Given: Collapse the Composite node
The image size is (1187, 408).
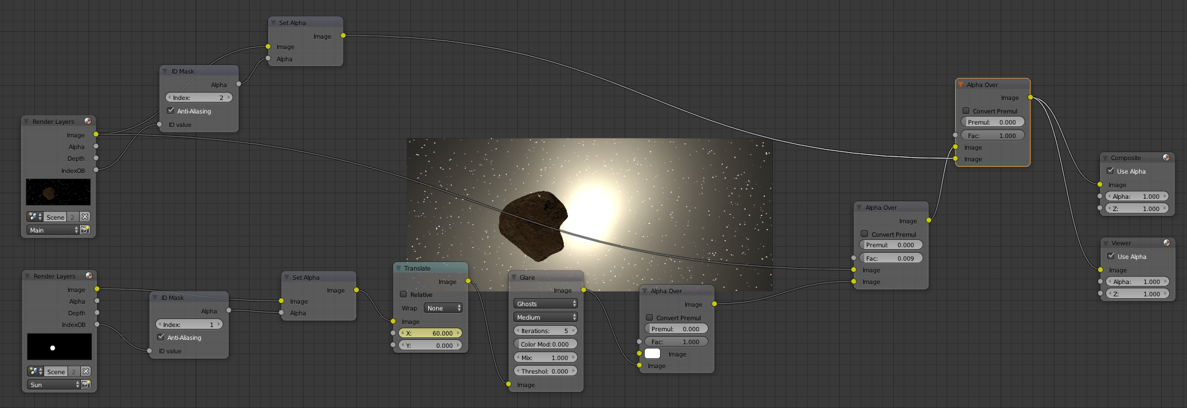Looking at the screenshot, I should 1105,158.
